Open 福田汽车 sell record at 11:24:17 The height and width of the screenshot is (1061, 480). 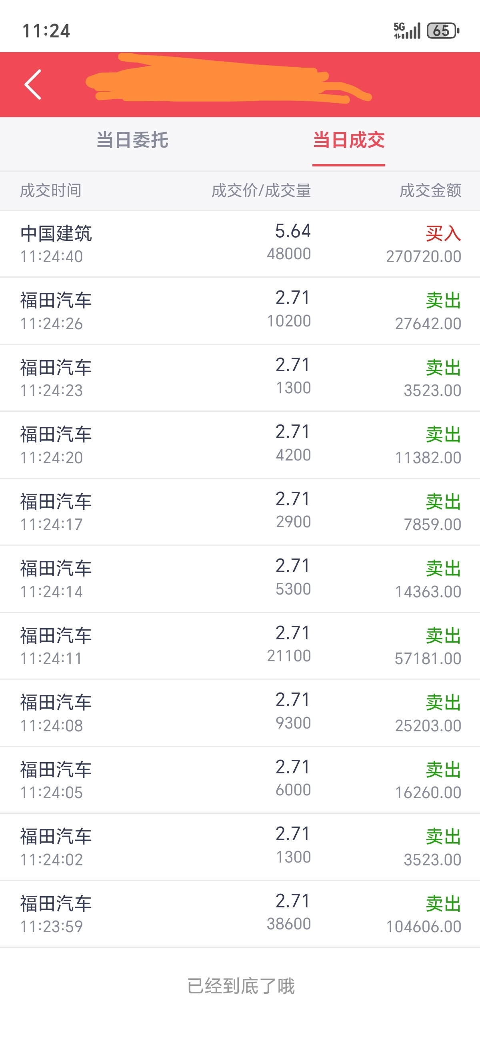pos(240,512)
